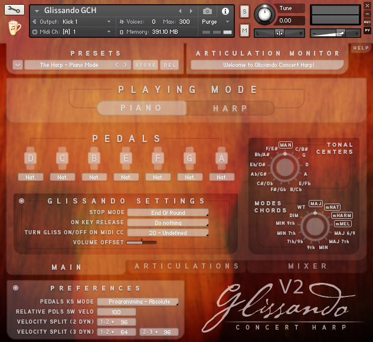Open the presets dropdown arrow
Image resolution: width=373 pixels, height=342 pixels.
(x=18, y=65)
